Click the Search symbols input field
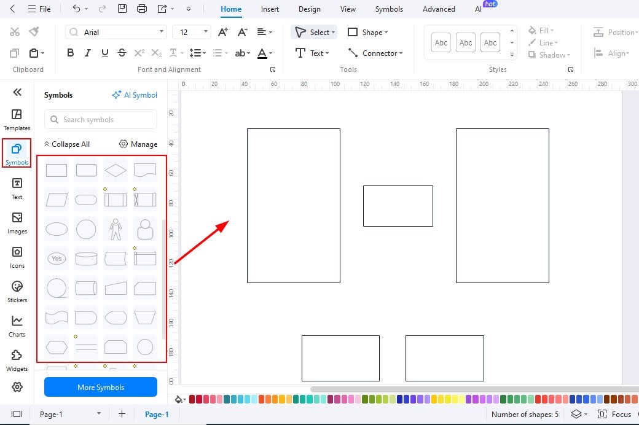 (x=100, y=119)
